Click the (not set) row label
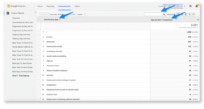 click(50, 75)
